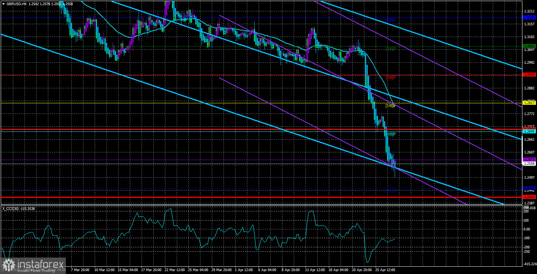Viewport: 537px width, 274px height.
Task: Click the 1.2992 price scale value
Action: click(529, 62)
